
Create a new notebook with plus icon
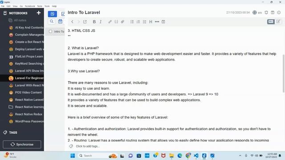coord(39,13)
